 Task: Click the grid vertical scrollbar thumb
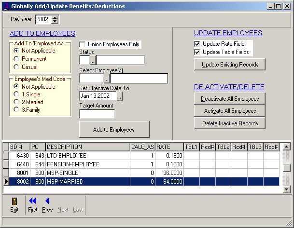[287, 168]
